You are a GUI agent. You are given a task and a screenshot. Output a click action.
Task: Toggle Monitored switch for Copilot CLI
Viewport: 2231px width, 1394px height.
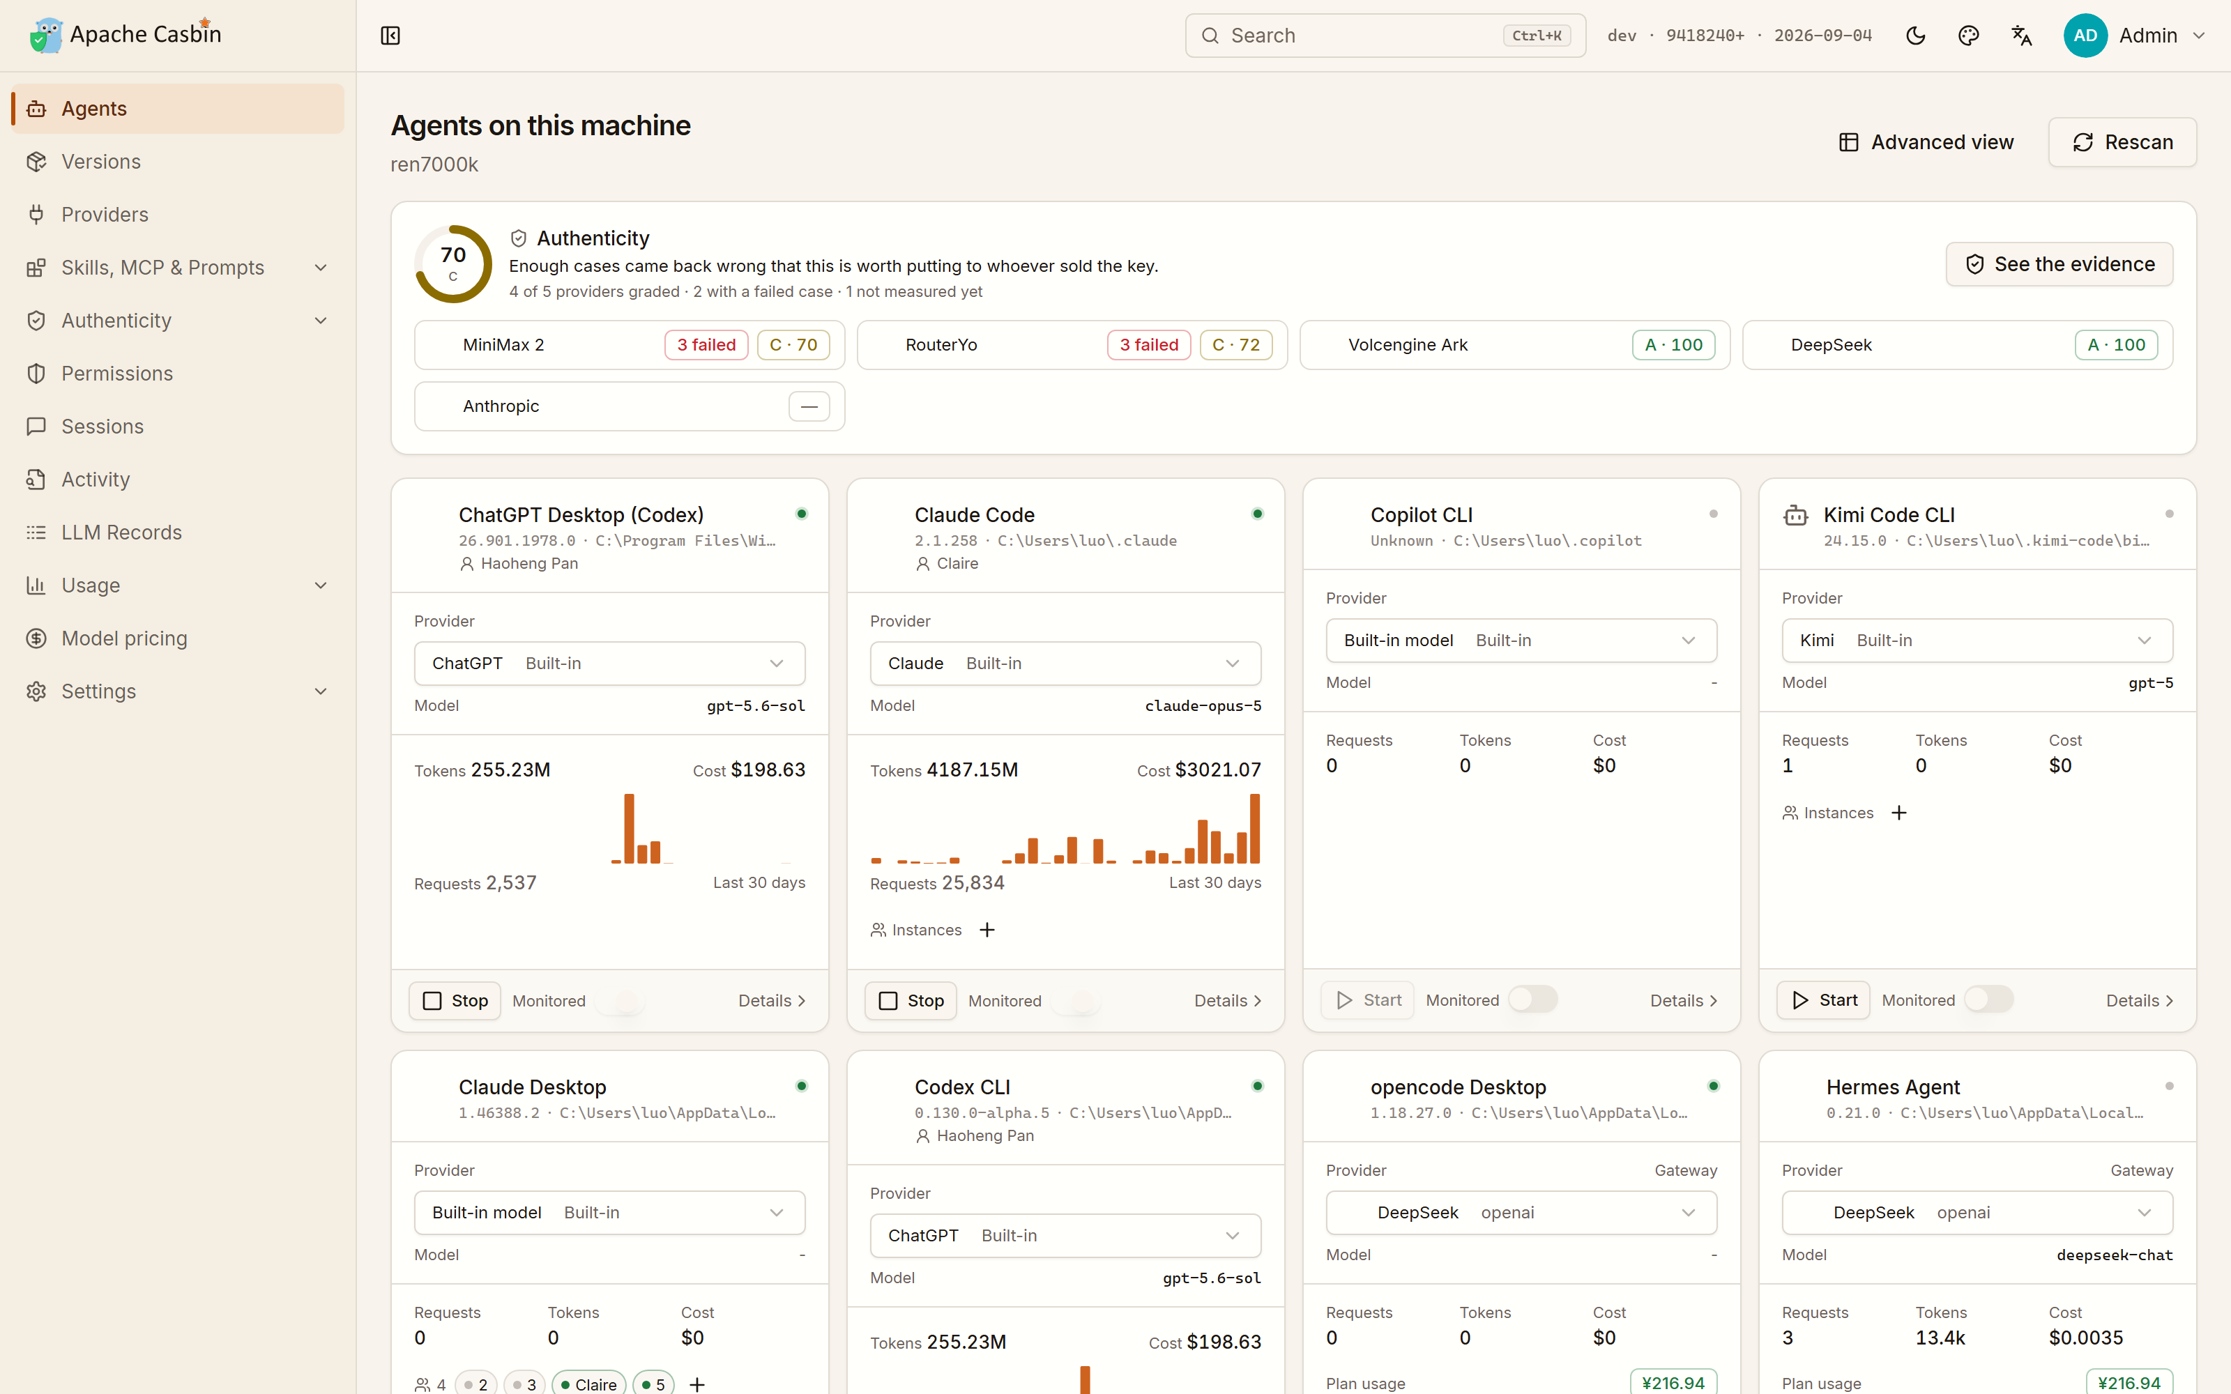(1533, 999)
